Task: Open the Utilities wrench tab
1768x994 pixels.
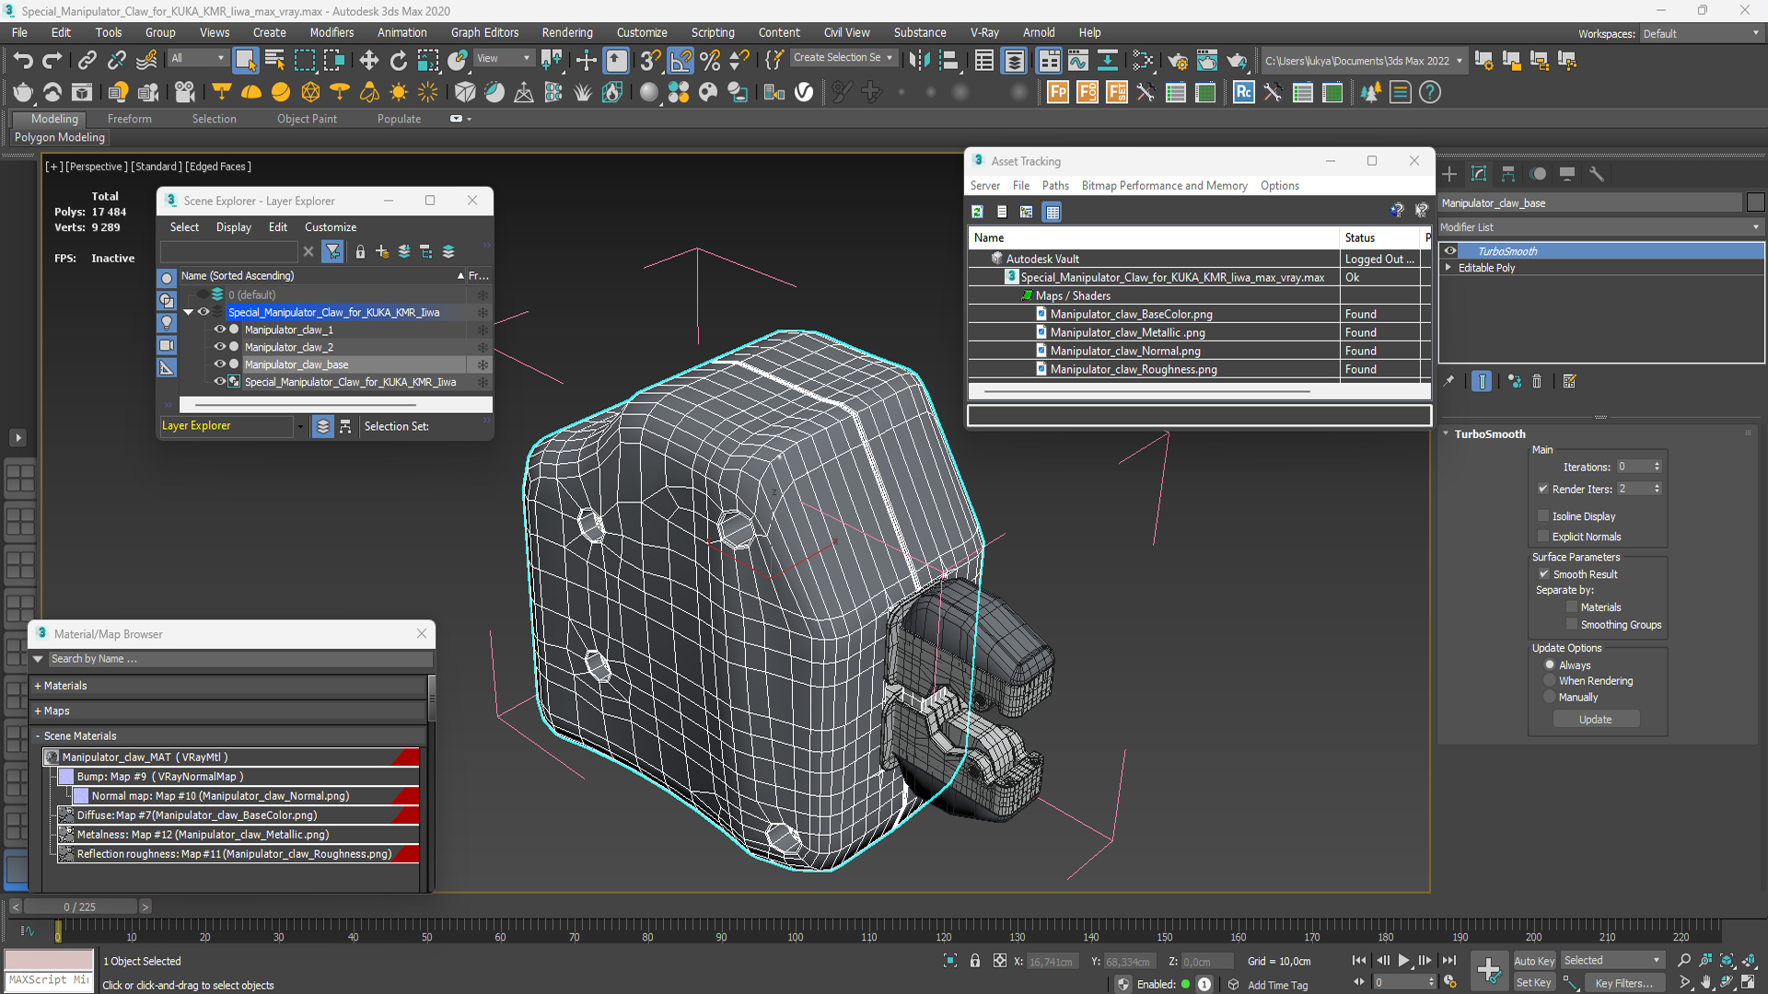Action: coord(1597,174)
